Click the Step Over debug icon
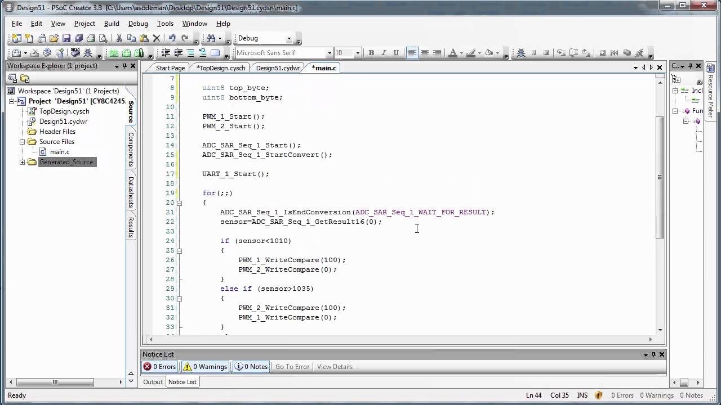 (x=573, y=53)
